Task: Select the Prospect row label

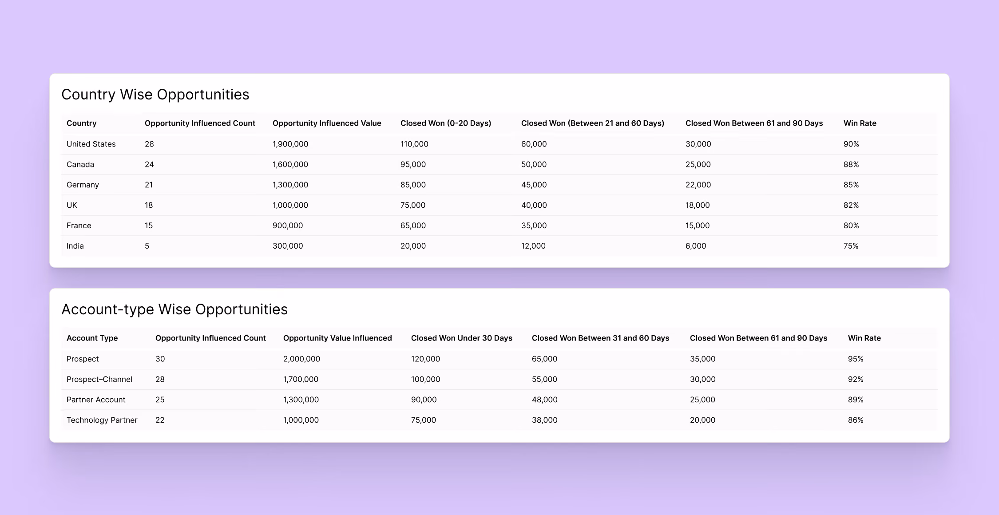Action: [x=83, y=359]
